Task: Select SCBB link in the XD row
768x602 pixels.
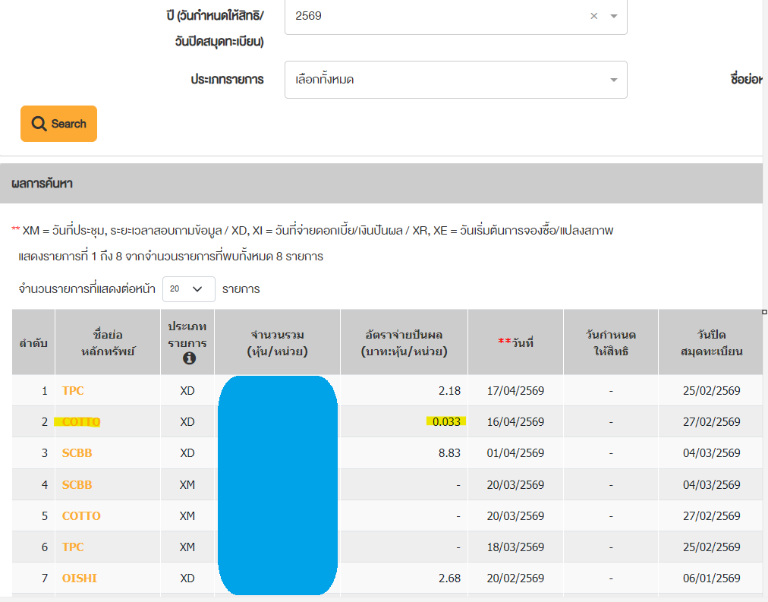Action: (77, 453)
